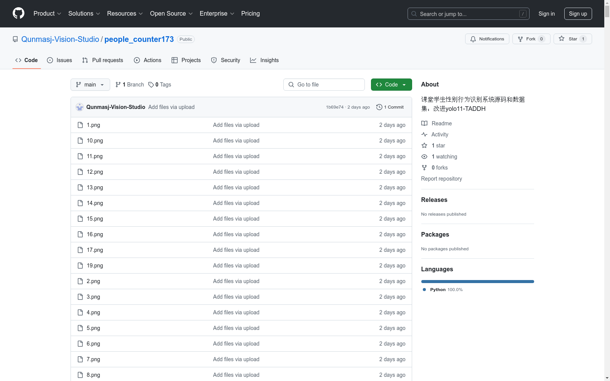Viewport: 610px width, 381px height.
Task: Open the Packages heading link
Action: point(435,234)
